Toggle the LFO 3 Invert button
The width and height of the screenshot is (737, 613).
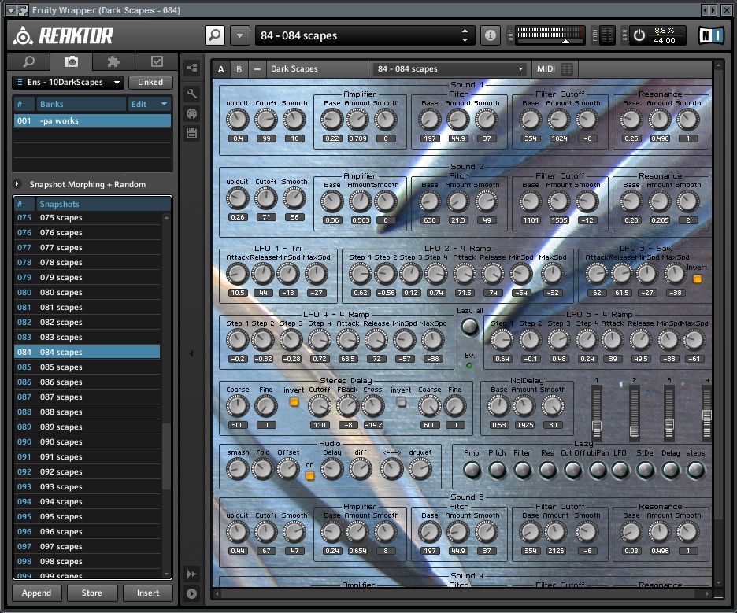coord(697,279)
